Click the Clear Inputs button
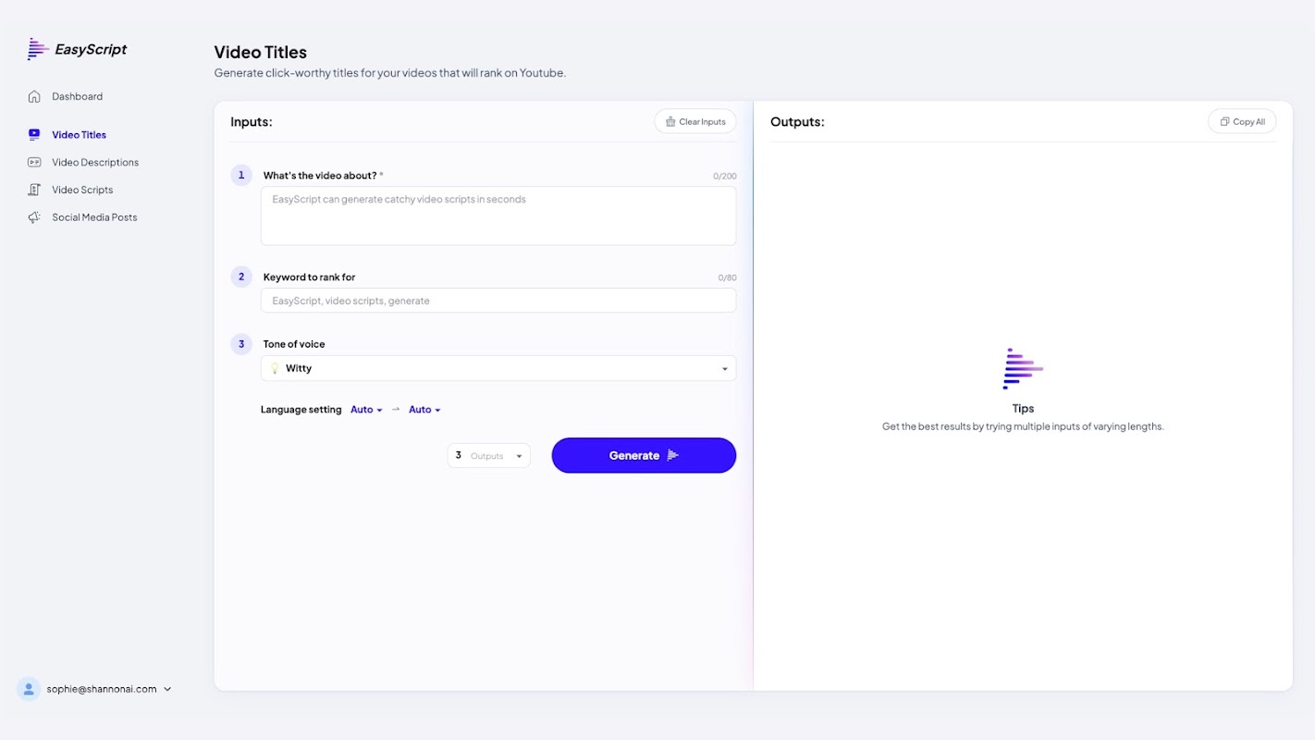1315x740 pixels. pyautogui.click(x=695, y=121)
